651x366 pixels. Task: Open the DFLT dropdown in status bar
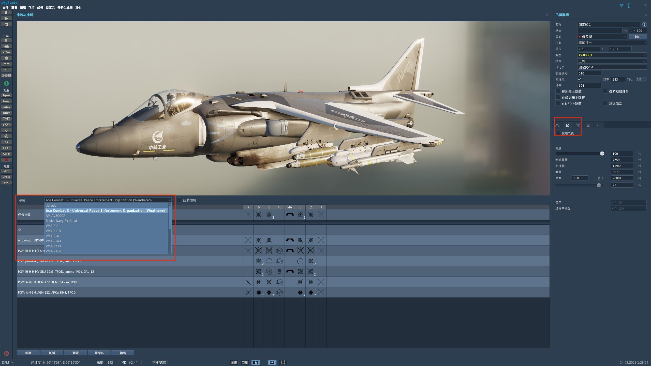[8, 362]
